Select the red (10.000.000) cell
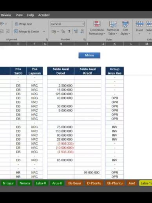The height and width of the screenshot is (203, 152). click(61, 148)
